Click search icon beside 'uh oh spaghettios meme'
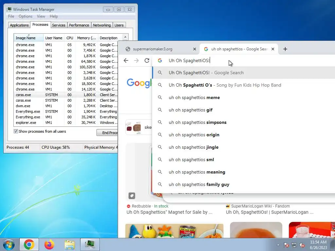 pos(160,97)
